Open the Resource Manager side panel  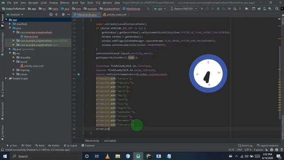[x=2, y=44]
